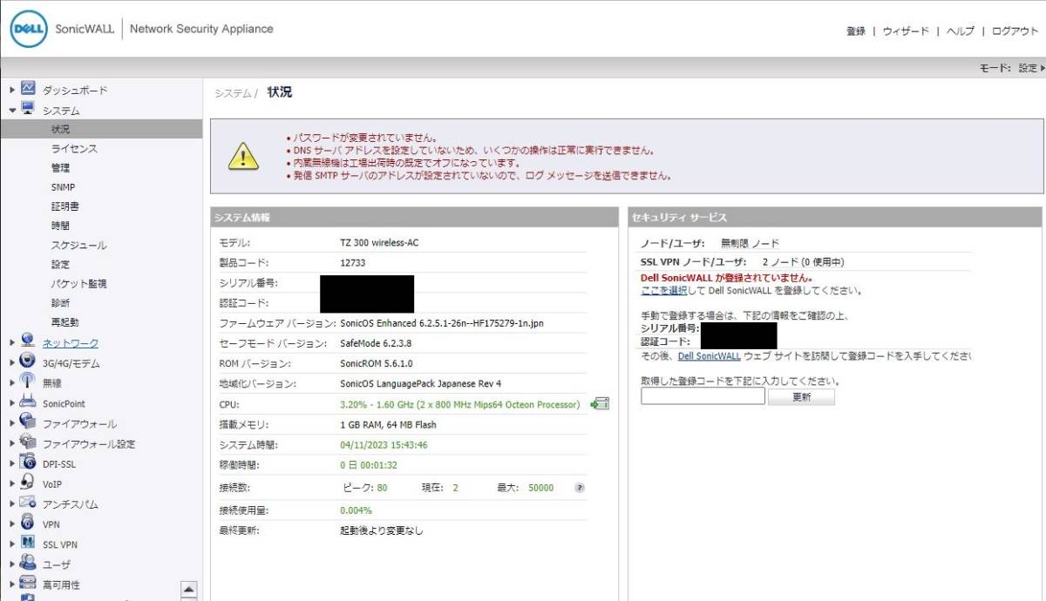Click the Firewall icon

(28, 422)
